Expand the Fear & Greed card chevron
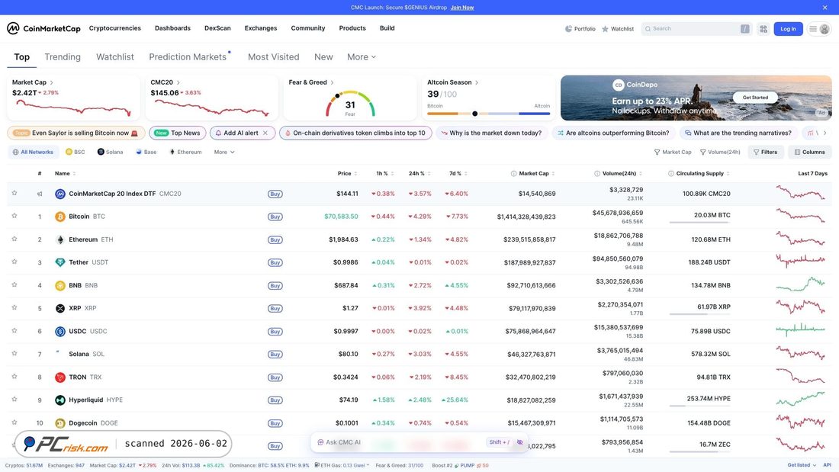The image size is (839, 472). (x=333, y=82)
